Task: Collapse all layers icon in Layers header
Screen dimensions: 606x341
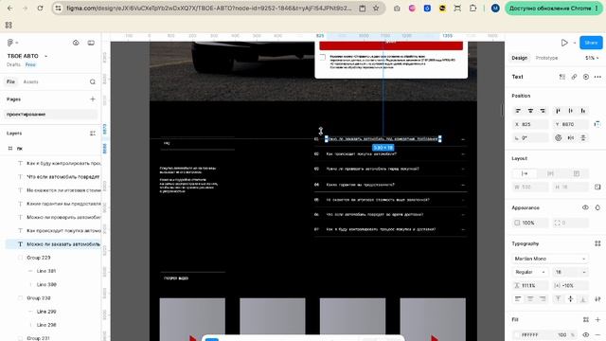Action: point(93,134)
